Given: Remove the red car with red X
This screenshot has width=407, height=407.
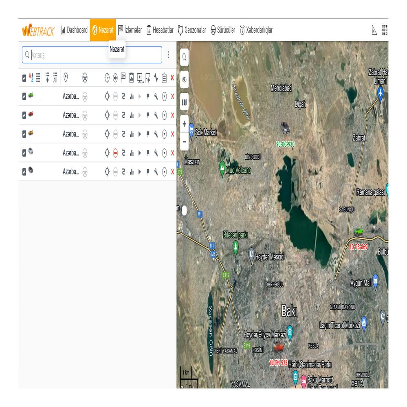Looking at the screenshot, I should click(x=172, y=115).
